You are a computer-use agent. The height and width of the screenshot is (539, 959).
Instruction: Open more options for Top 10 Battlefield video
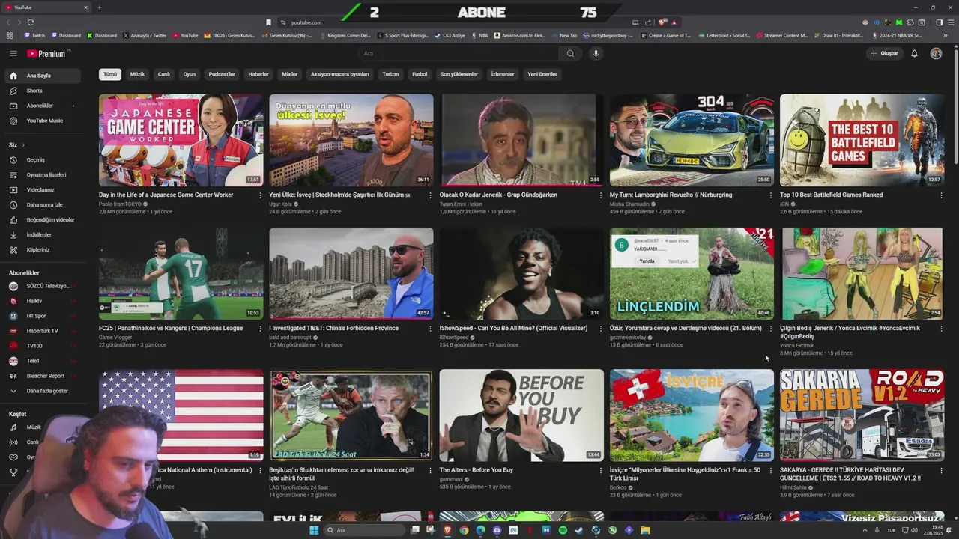pyautogui.click(x=941, y=195)
